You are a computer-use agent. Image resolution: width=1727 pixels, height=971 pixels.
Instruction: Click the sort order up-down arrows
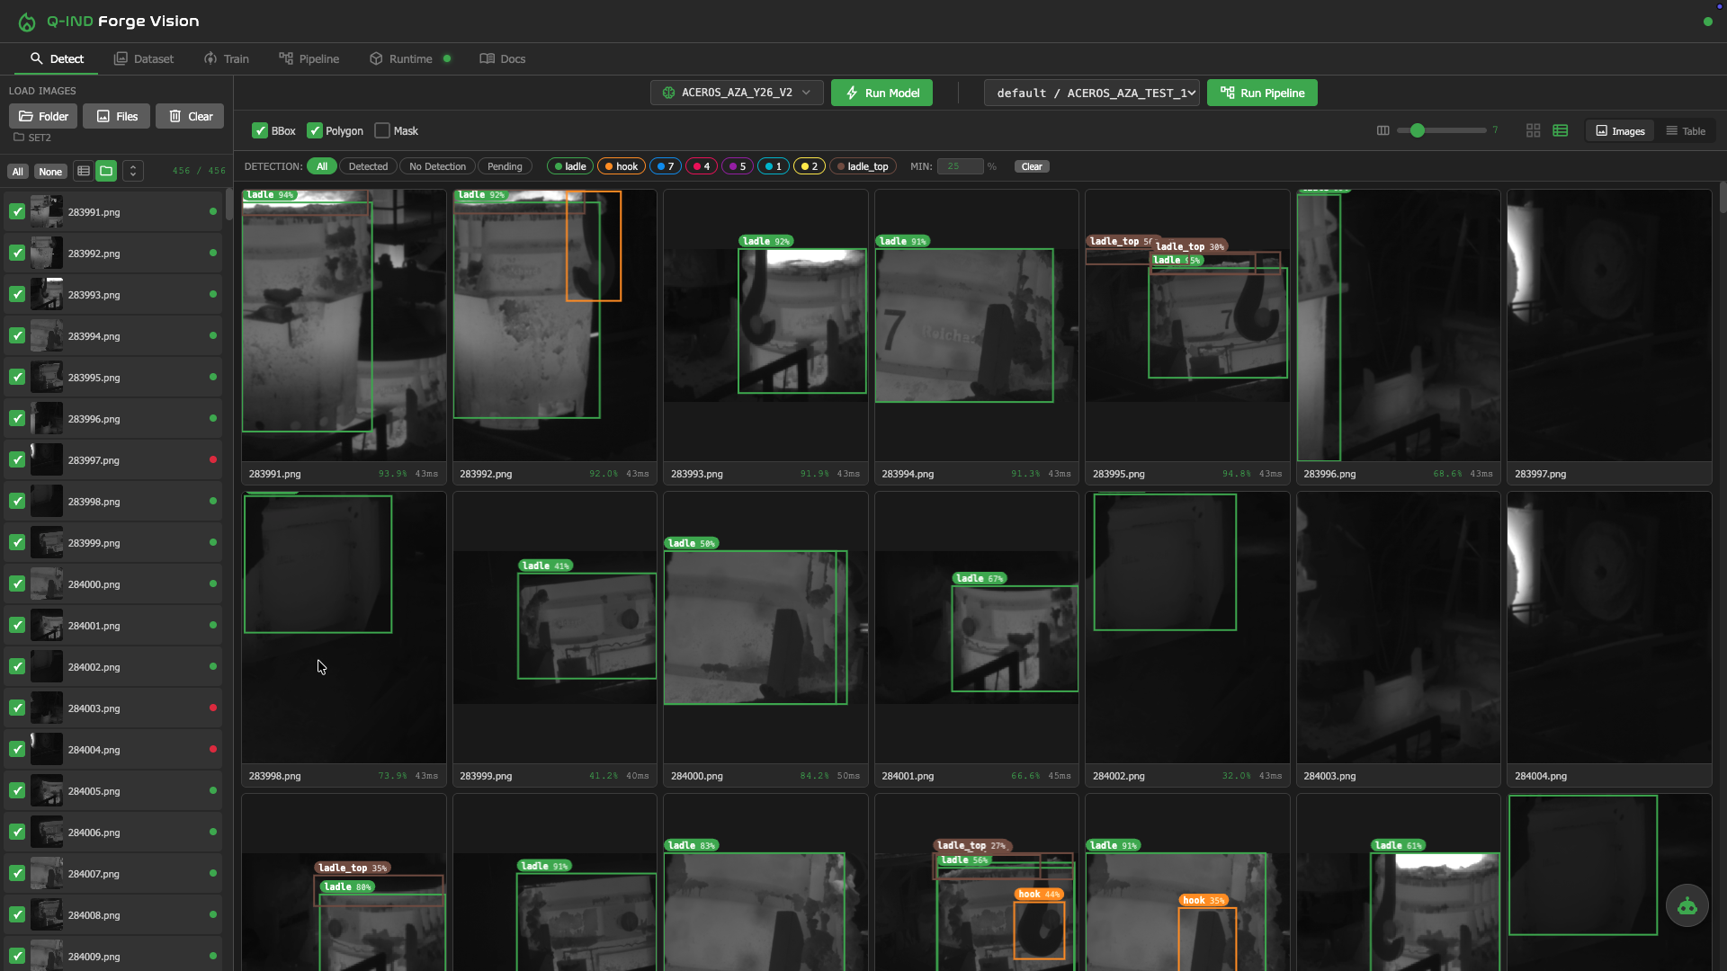(x=133, y=171)
